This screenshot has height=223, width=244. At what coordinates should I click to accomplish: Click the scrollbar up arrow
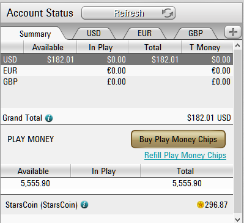click(237, 45)
